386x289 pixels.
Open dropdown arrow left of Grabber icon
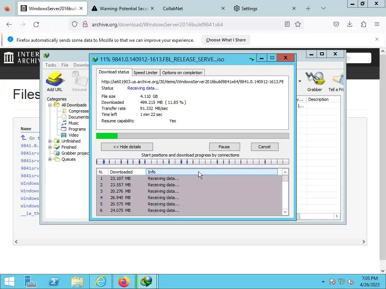[x=300, y=81]
